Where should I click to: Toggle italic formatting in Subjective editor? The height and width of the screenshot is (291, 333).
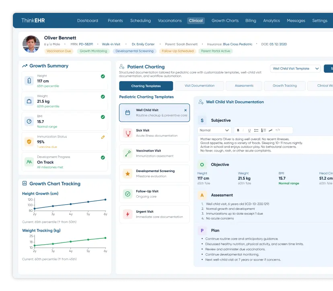(x=243, y=130)
